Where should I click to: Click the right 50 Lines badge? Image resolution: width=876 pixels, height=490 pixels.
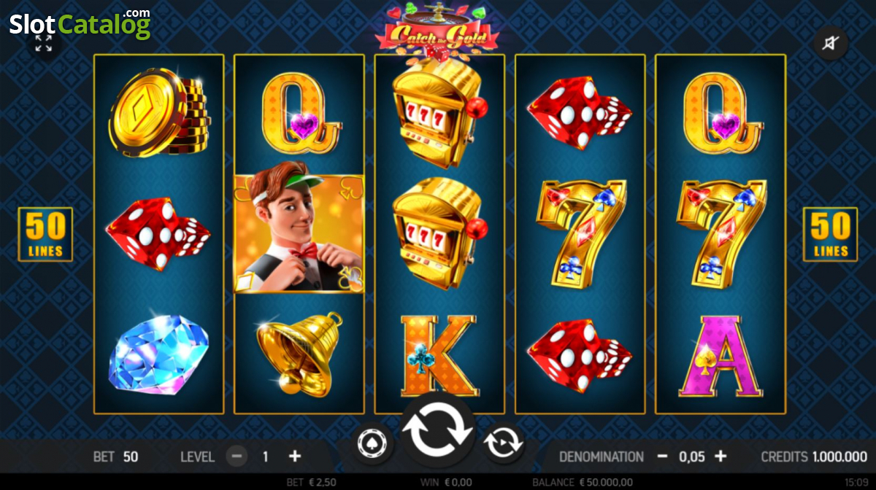point(830,234)
